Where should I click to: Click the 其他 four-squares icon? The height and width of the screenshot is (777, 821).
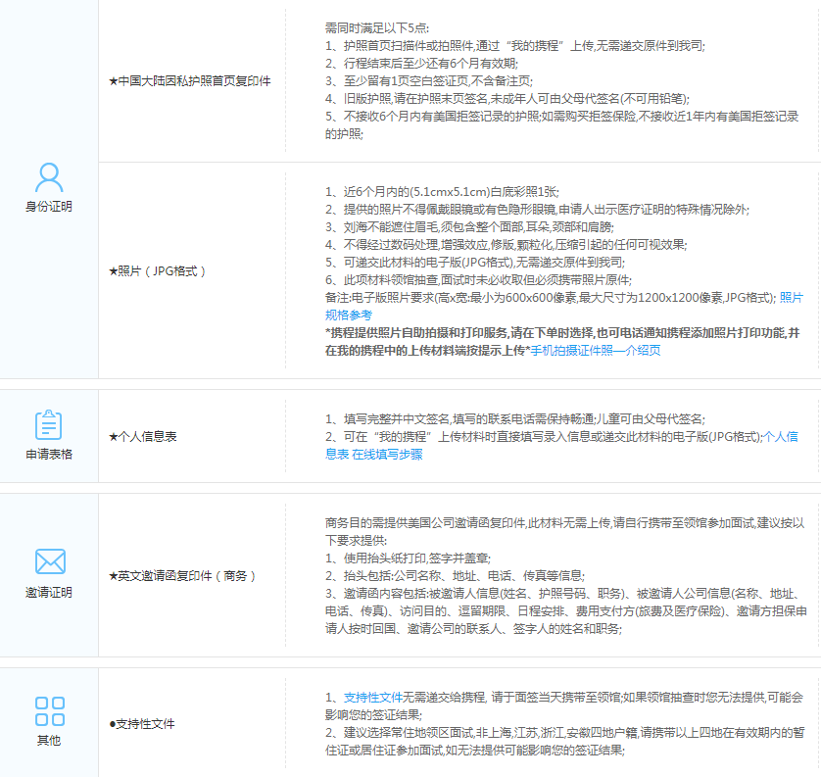pyautogui.click(x=49, y=710)
